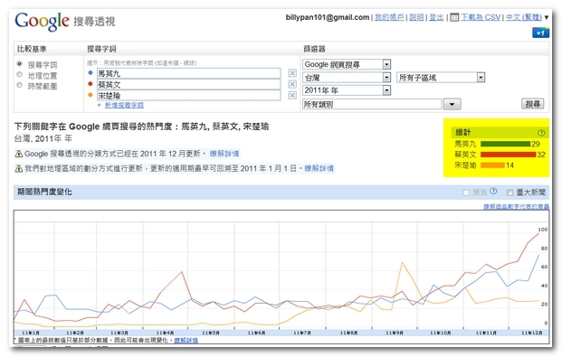This screenshot has width=562, height=357.
Task: Click the 瞭解這些數字代表的意義 link
Action: pyautogui.click(x=516, y=207)
